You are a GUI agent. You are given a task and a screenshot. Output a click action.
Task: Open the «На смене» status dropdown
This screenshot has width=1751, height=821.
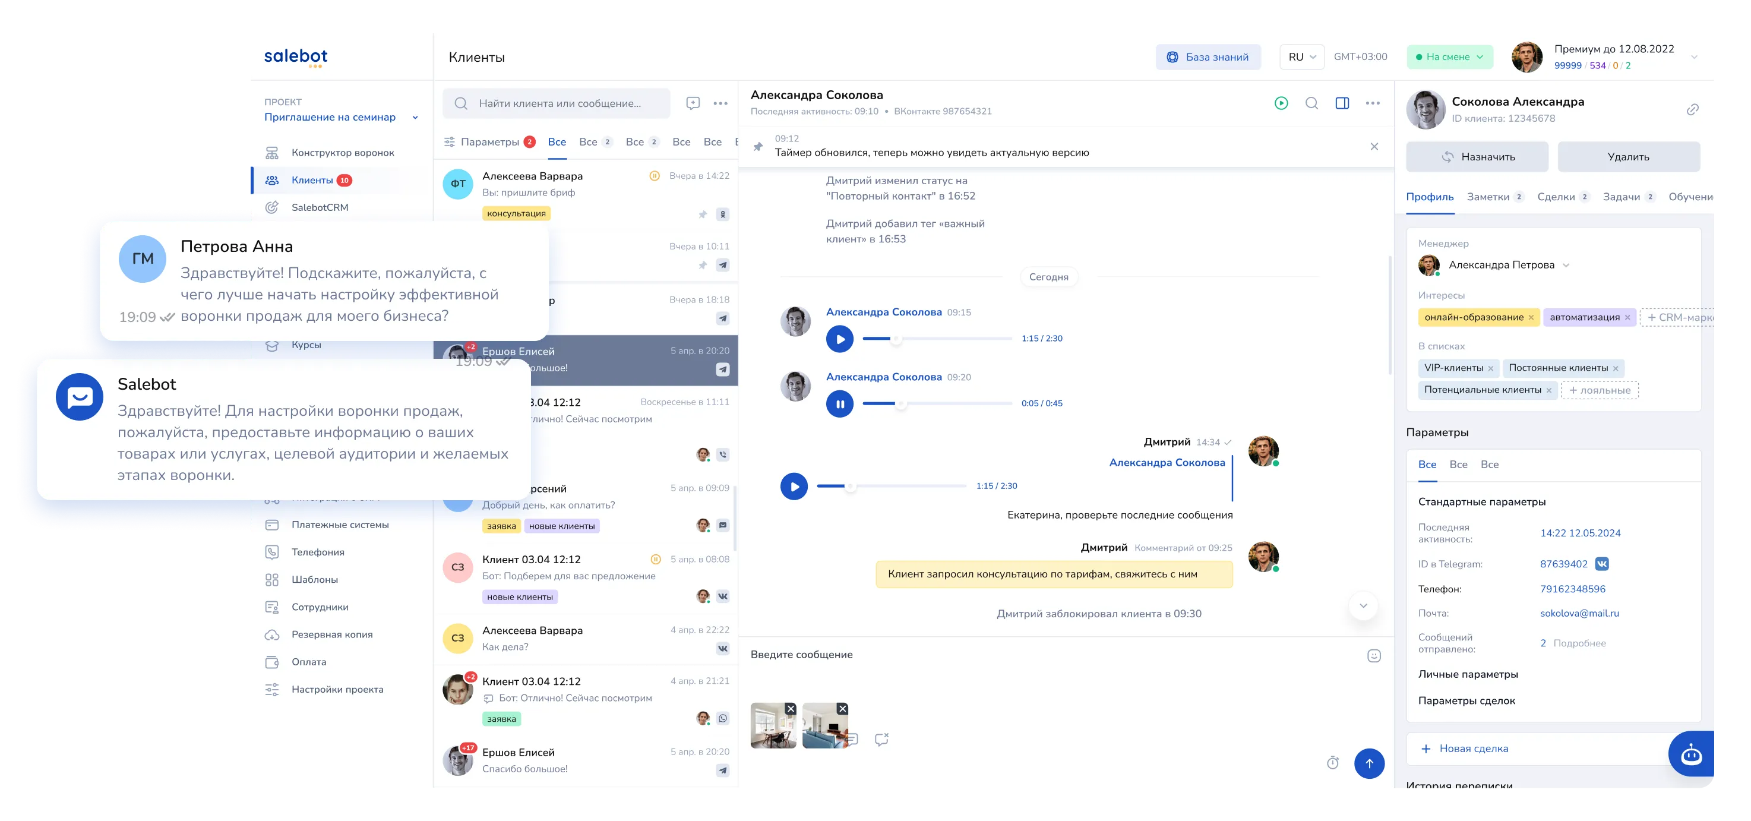tap(1449, 57)
